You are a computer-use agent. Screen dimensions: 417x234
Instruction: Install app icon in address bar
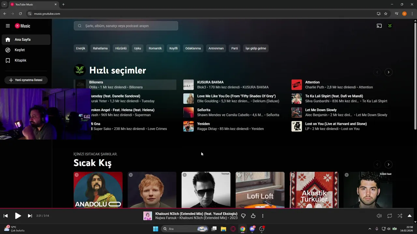379,14
